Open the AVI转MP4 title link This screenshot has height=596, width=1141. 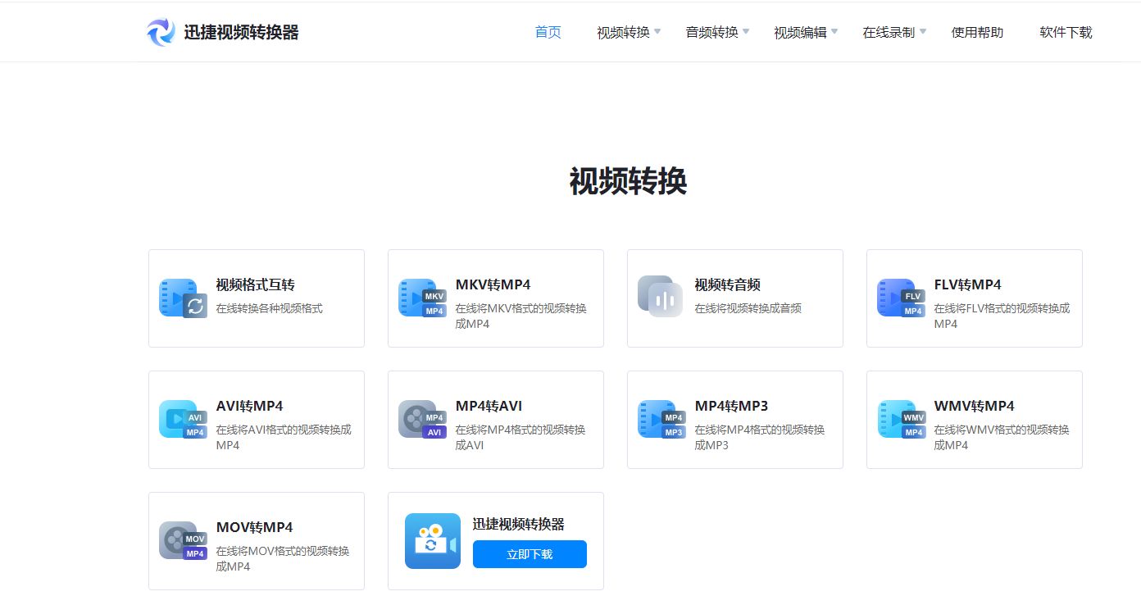coord(250,406)
